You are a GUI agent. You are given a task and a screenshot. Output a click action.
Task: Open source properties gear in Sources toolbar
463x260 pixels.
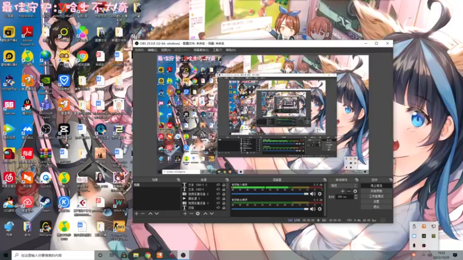[x=198, y=213]
